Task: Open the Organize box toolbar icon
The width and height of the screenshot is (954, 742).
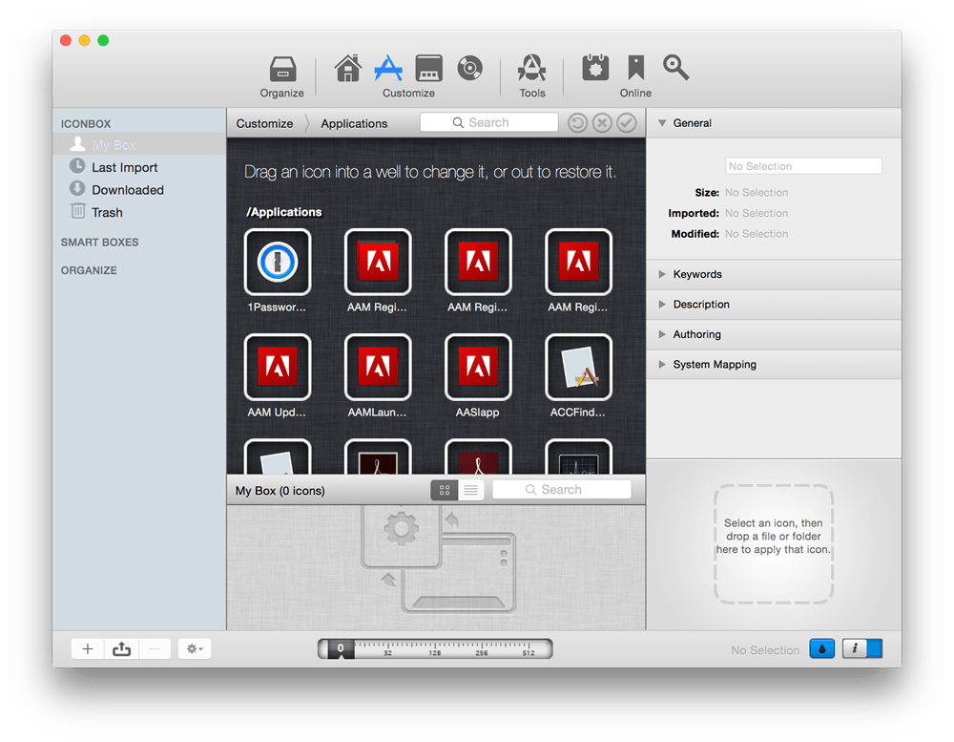Action: [x=282, y=69]
